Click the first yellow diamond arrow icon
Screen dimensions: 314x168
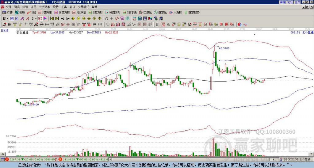(73, 19)
